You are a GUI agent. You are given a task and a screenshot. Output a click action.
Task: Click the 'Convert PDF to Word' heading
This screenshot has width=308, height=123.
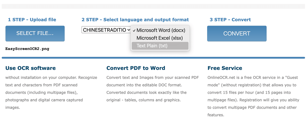point(136,68)
